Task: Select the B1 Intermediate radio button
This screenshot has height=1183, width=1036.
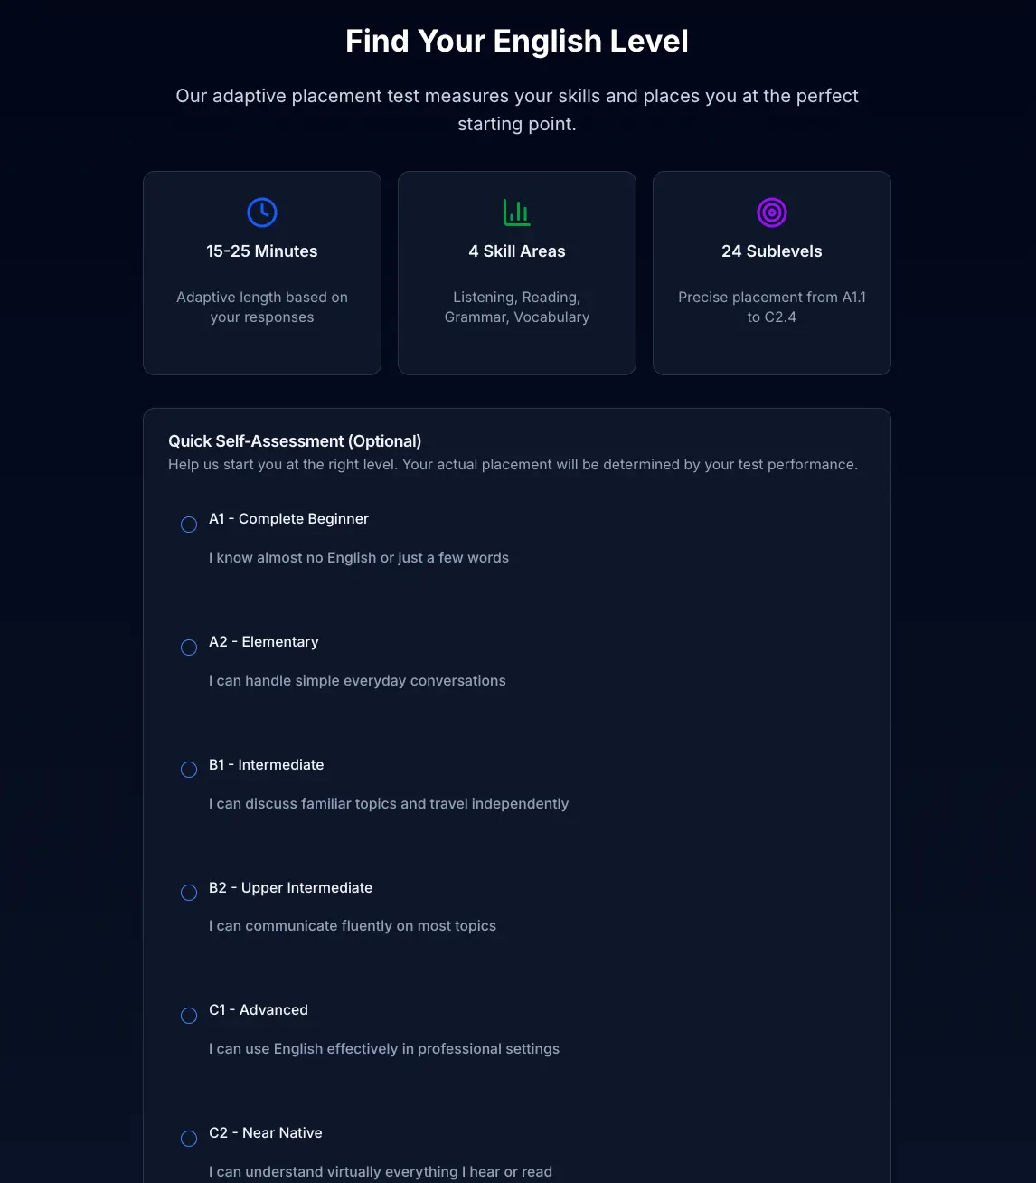Action: coord(189,770)
